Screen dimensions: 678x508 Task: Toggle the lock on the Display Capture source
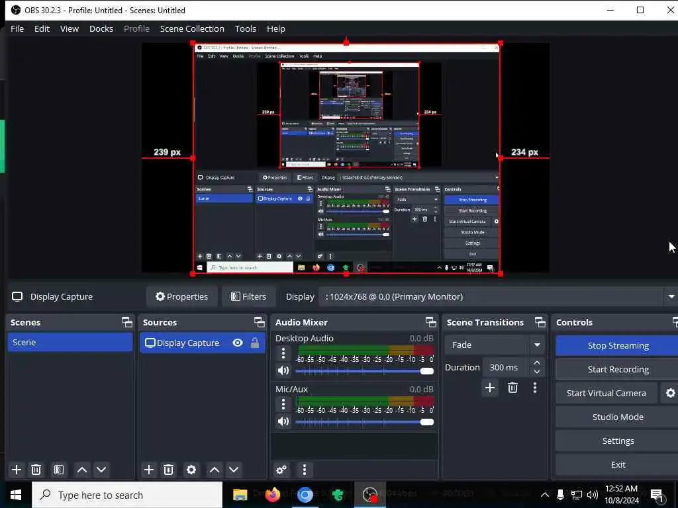(255, 343)
